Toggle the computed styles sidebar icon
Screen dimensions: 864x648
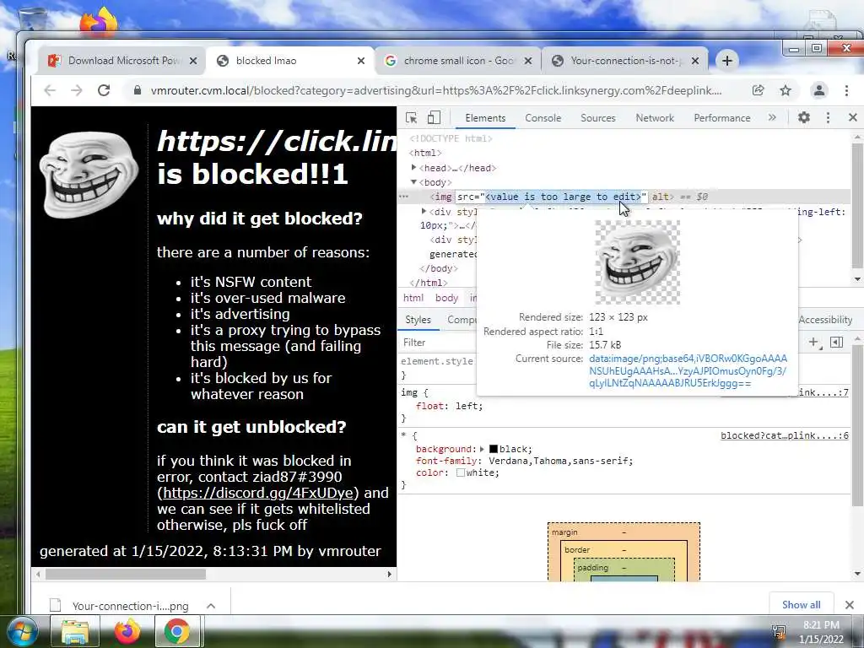pyautogui.click(x=836, y=343)
